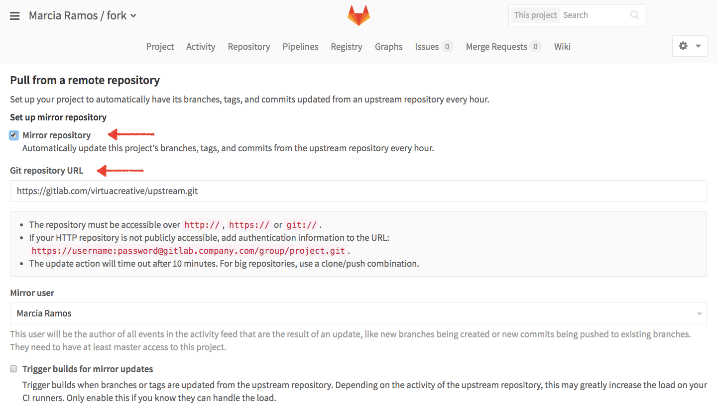Open the Registry tab
717x407 pixels.
pos(347,46)
